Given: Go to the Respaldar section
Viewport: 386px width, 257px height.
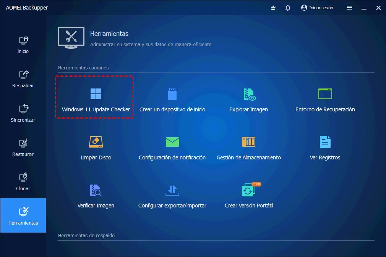Looking at the screenshot, I should (x=23, y=79).
